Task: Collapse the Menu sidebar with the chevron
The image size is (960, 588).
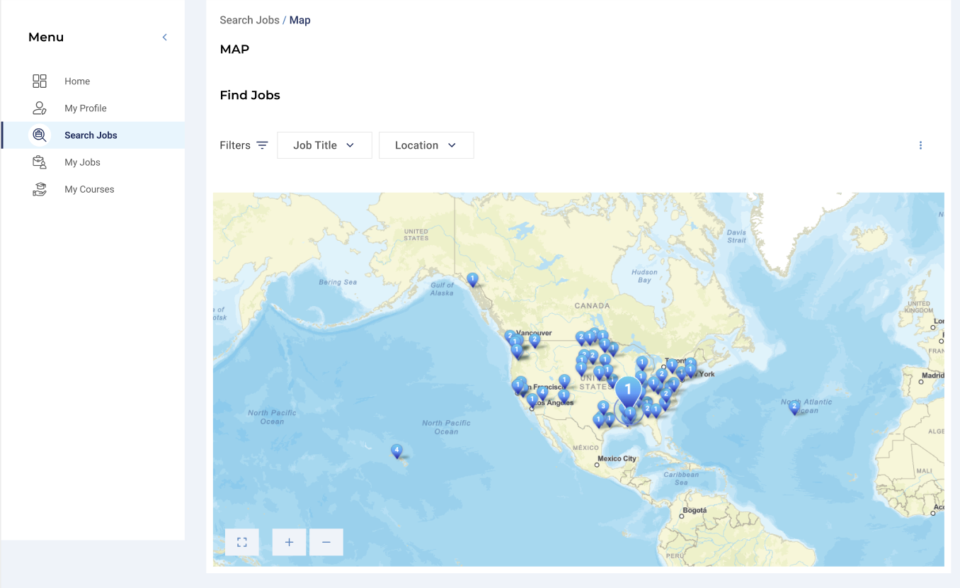Action: point(164,38)
